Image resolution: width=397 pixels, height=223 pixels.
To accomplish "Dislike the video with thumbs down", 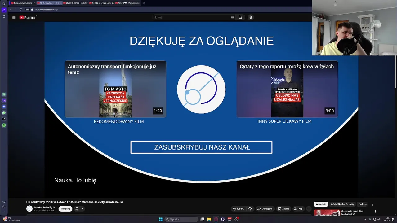I will [x=250, y=209].
